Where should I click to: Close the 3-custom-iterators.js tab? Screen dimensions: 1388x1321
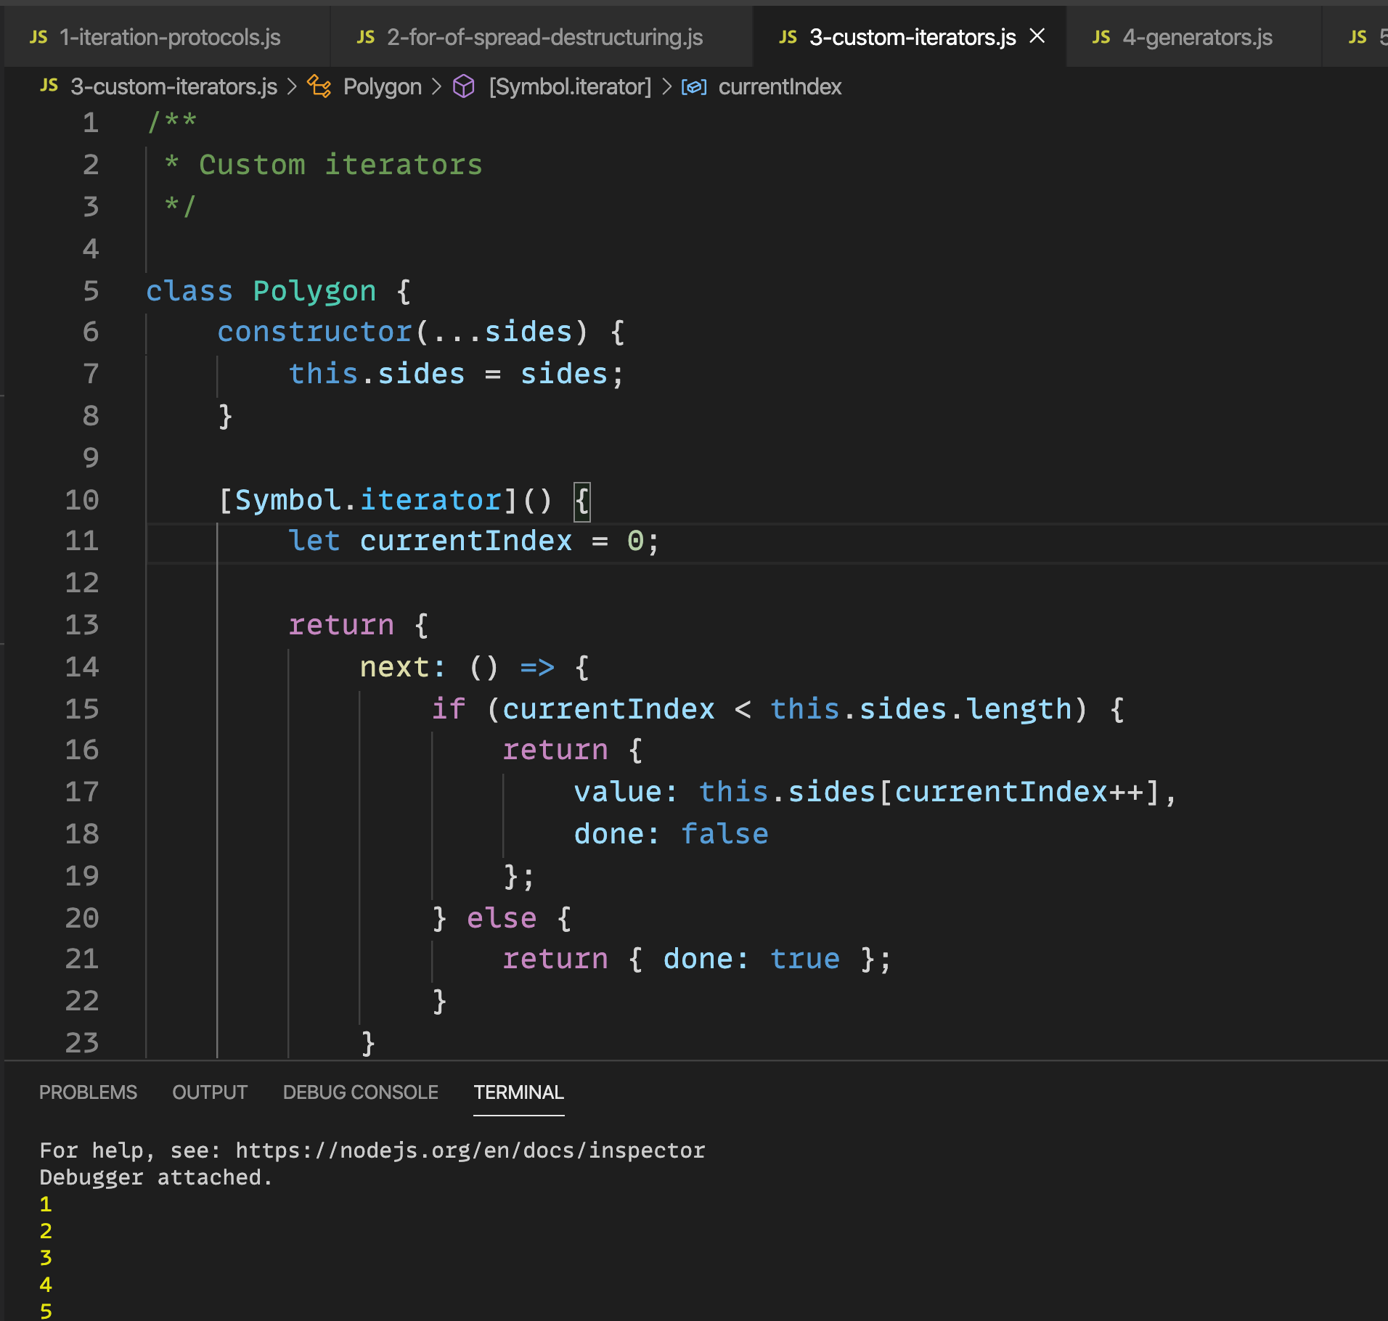pos(1037,36)
